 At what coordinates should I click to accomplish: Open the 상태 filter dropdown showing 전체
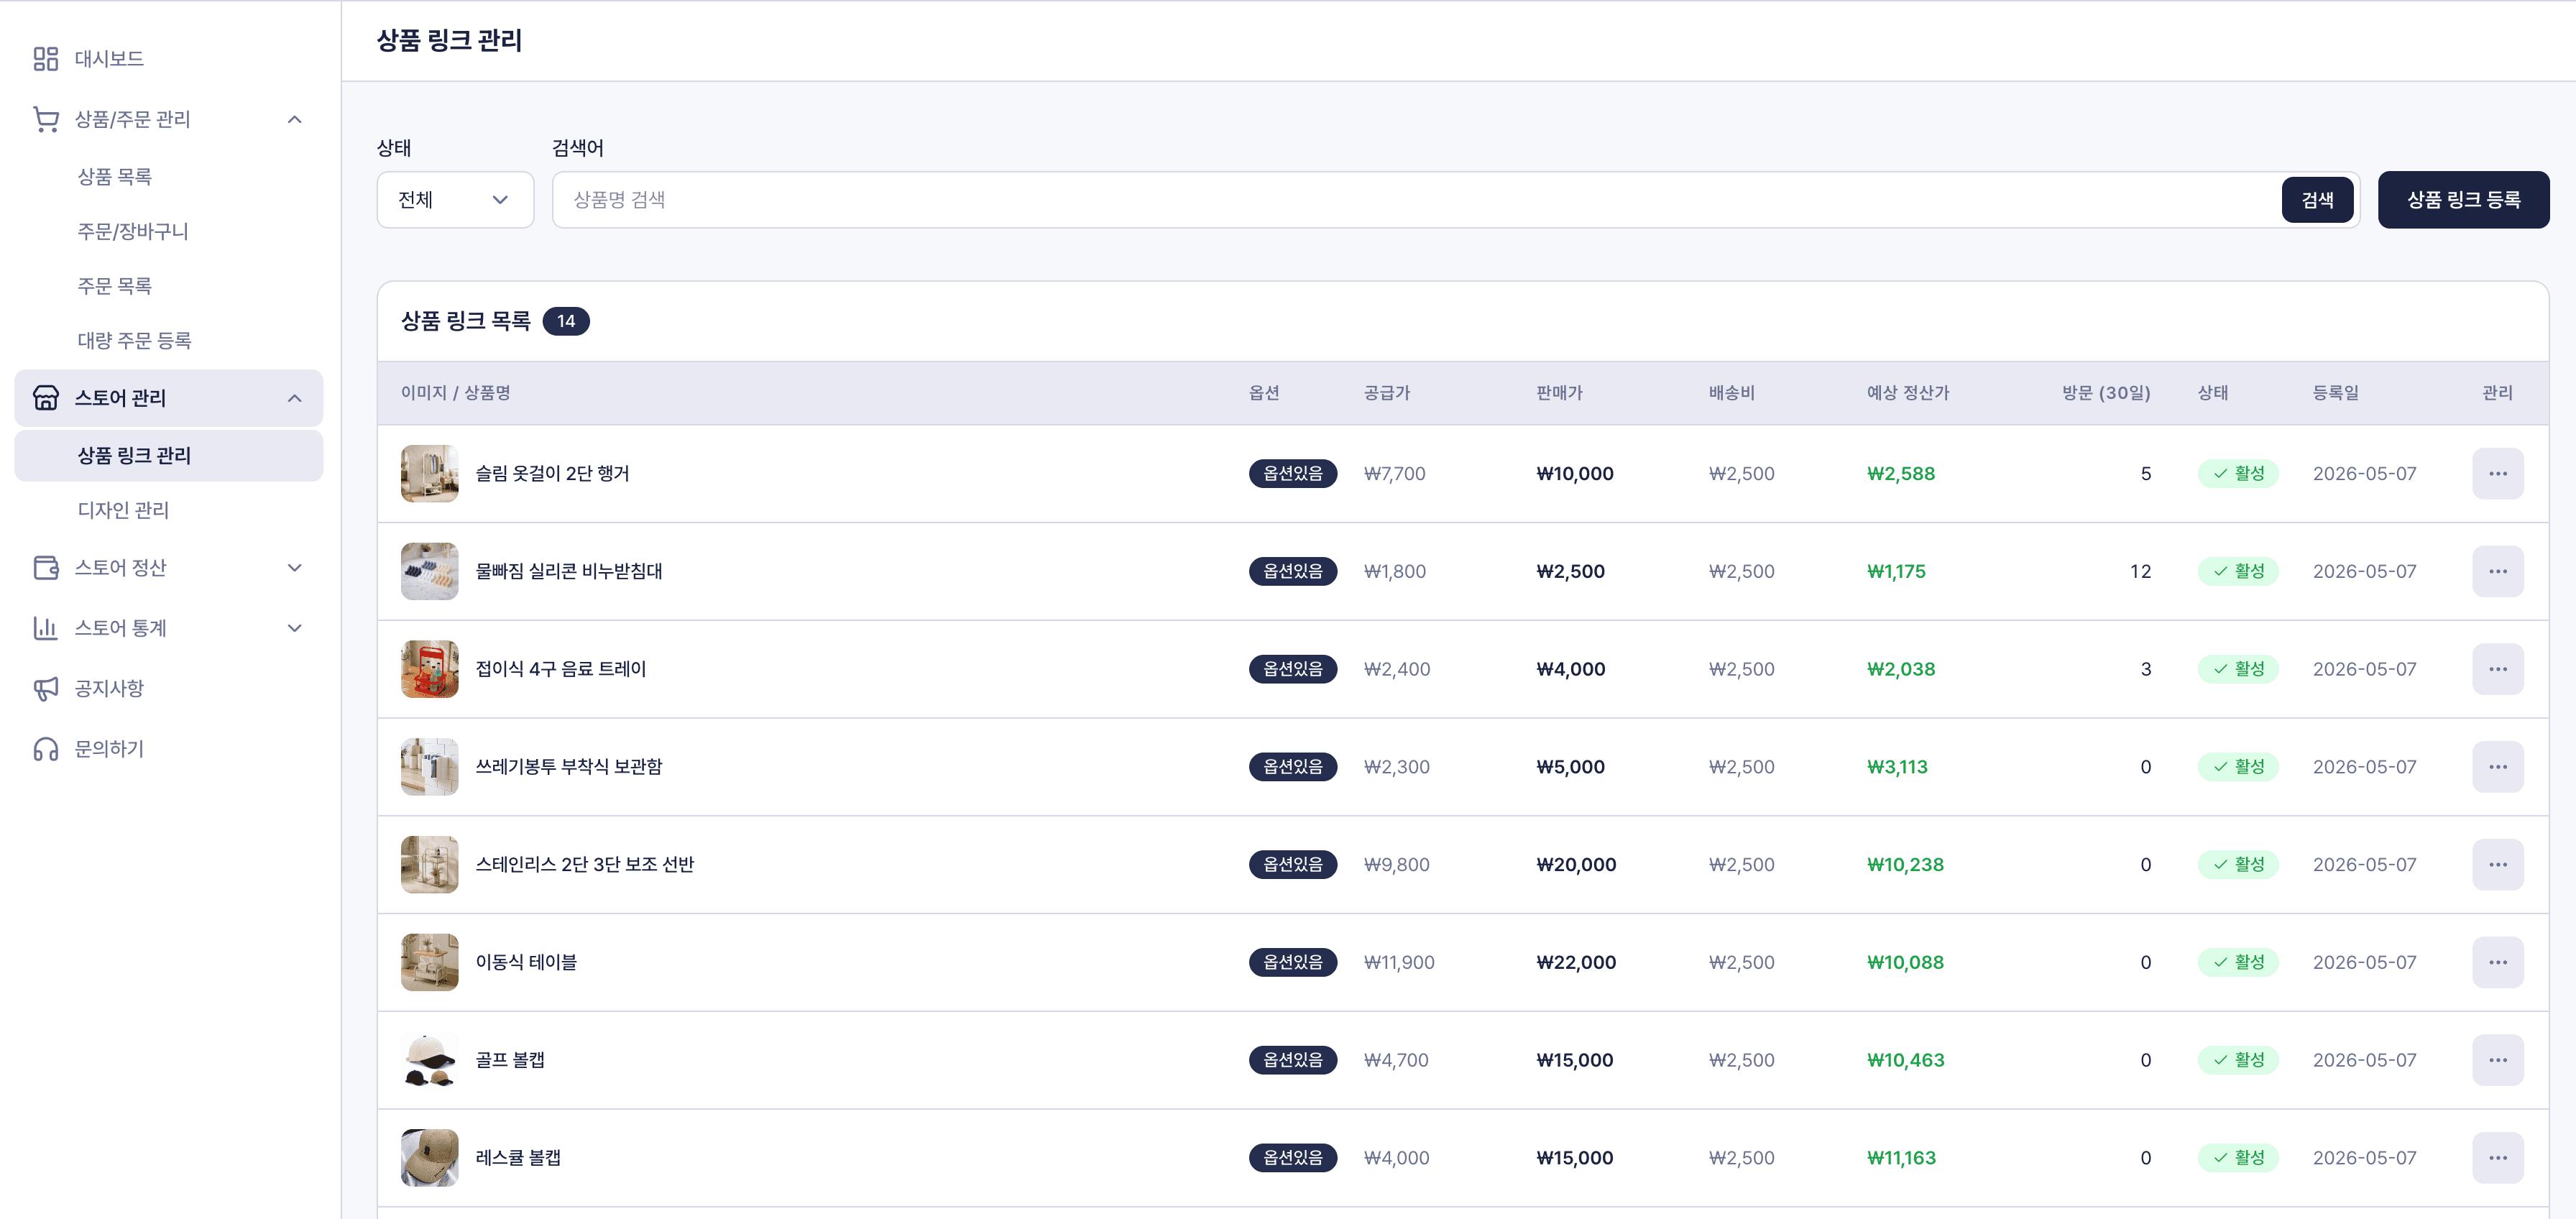(x=455, y=200)
